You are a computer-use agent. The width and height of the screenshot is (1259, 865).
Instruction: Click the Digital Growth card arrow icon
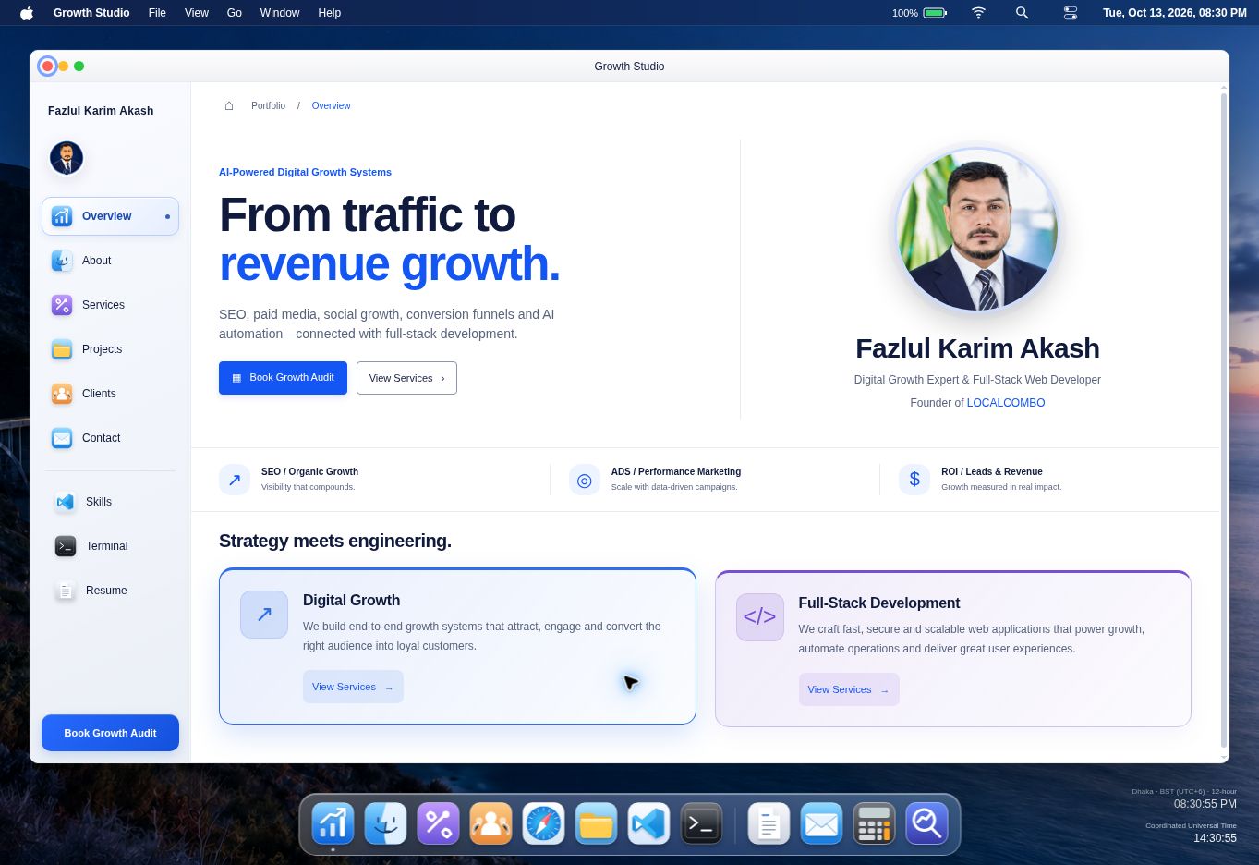(x=264, y=615)
